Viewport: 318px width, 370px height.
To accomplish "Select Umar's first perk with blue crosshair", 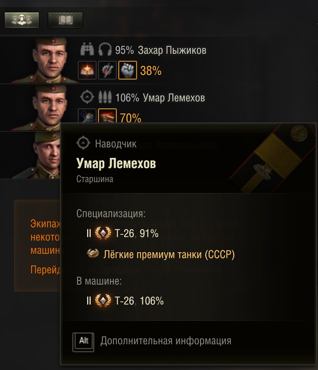I will [x=87, y=116].
